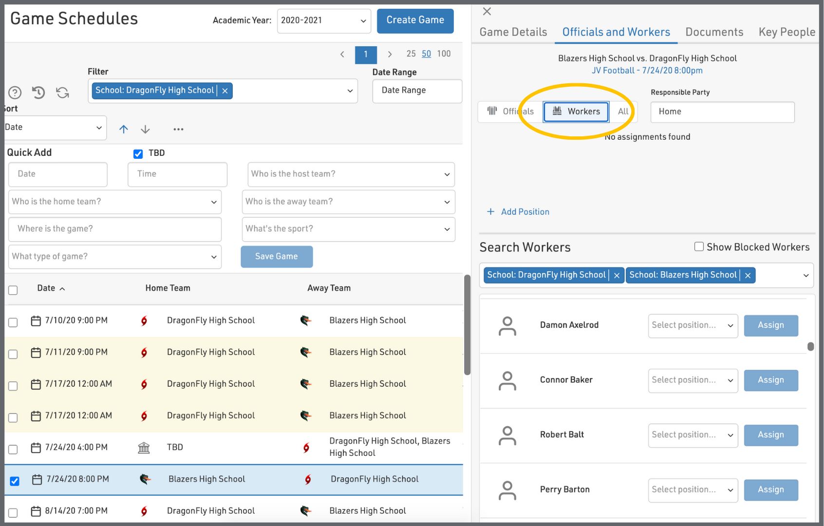Uncheck the TBD checkbox

pos(138,154)
